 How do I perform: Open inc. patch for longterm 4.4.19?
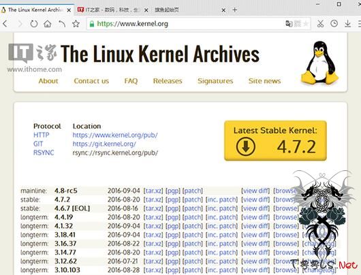221,217
